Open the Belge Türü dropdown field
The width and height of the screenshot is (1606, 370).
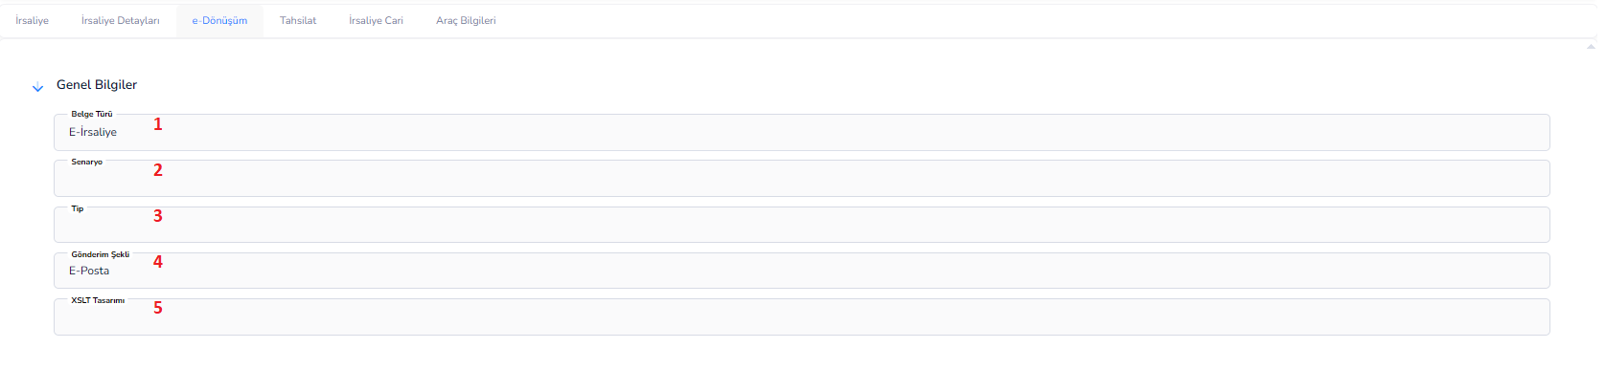tap(801, 132)
